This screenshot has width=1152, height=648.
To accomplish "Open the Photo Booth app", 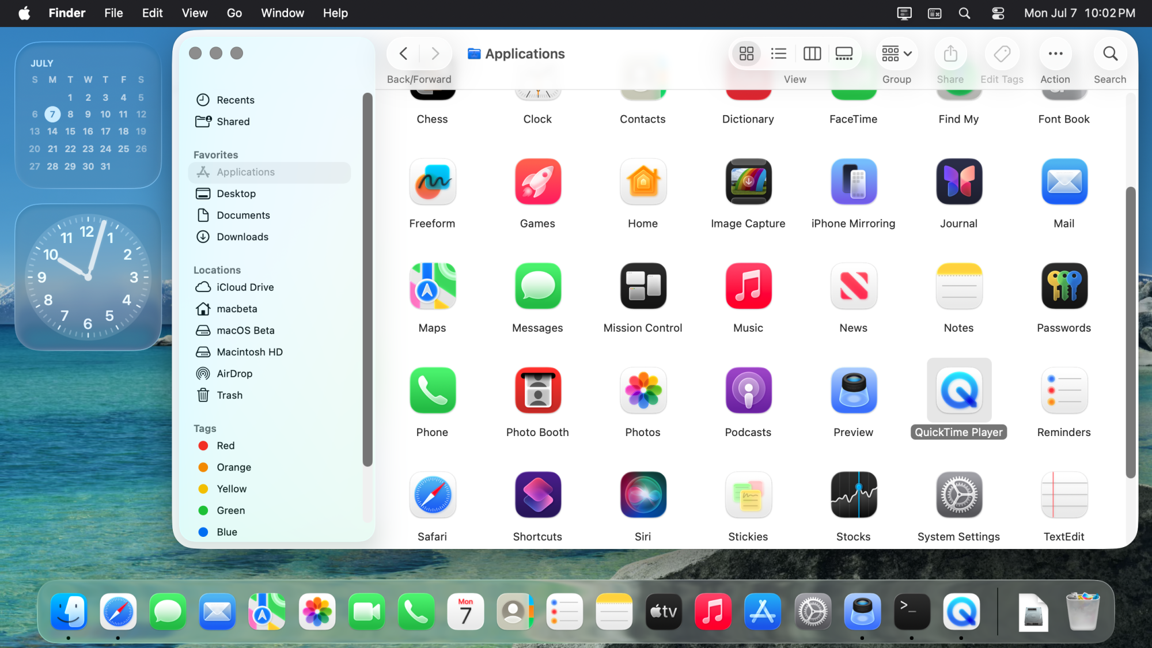I will 537,391.
